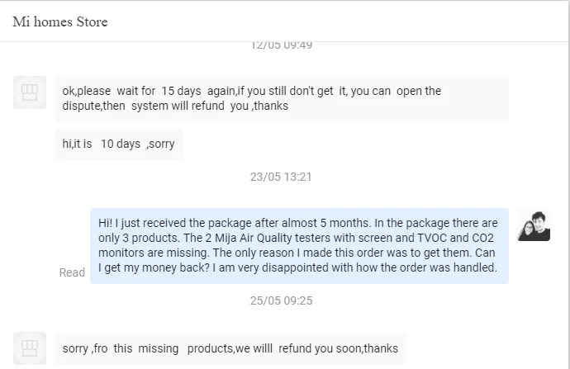Click the store avatar beside the "missing products" reply
Image resolution: width=570 pixels, height=369 pixels.
30,348
